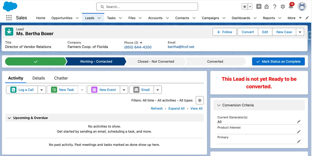Select the Closed - Not Converted stage
This screenshot has height=156, width=312.
point(156,61)
